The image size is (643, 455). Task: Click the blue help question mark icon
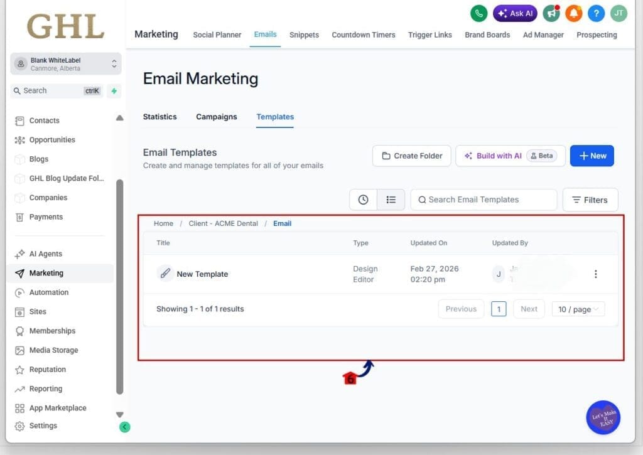596,13
